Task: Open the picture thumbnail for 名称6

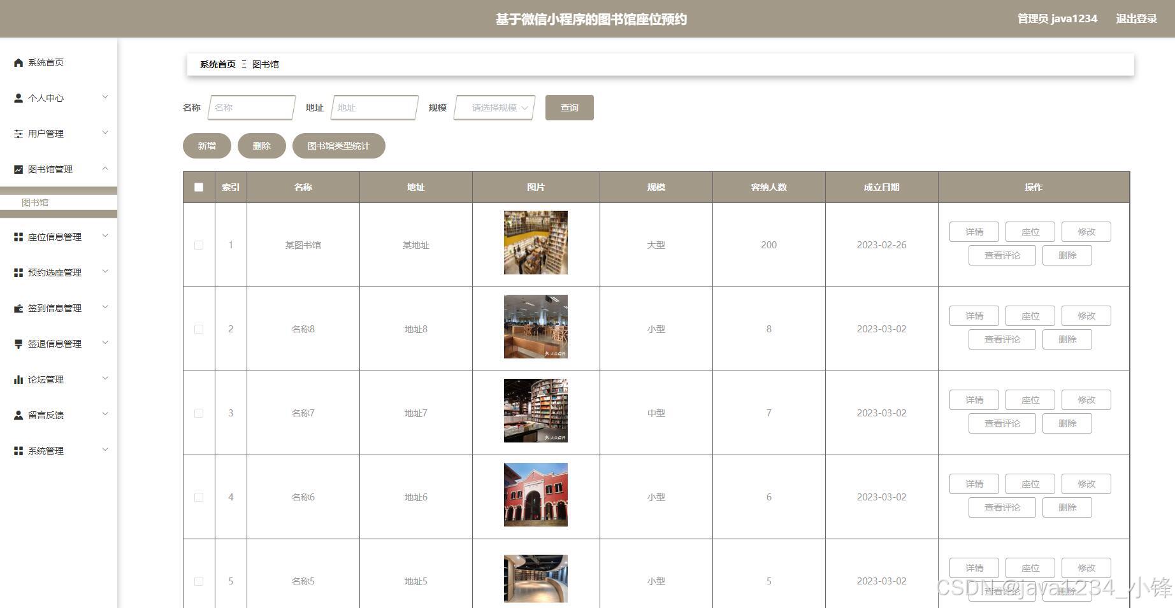Action: pos(536,495)
